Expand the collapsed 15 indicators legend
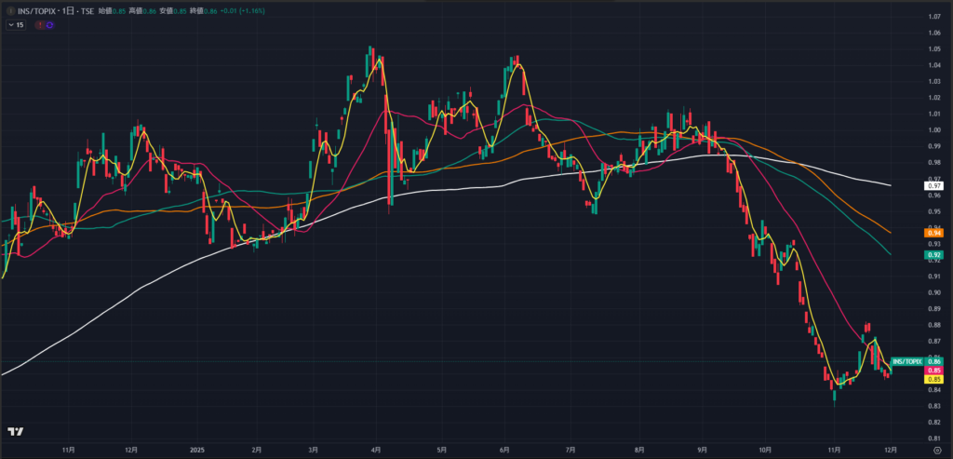Image resolution: width=953 pixels, height=459 pixels. coord(16,24)
